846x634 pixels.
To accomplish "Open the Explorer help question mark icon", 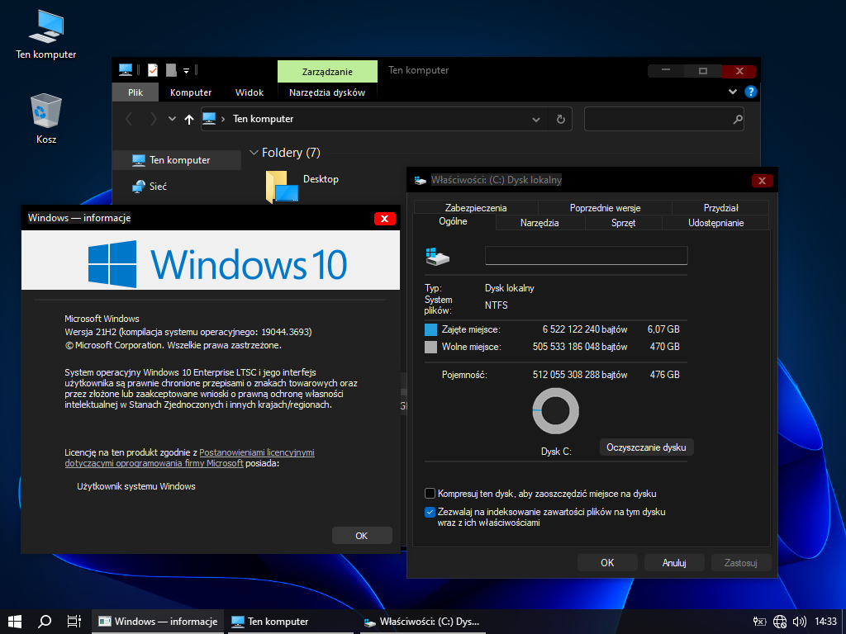I will [751, 92].
